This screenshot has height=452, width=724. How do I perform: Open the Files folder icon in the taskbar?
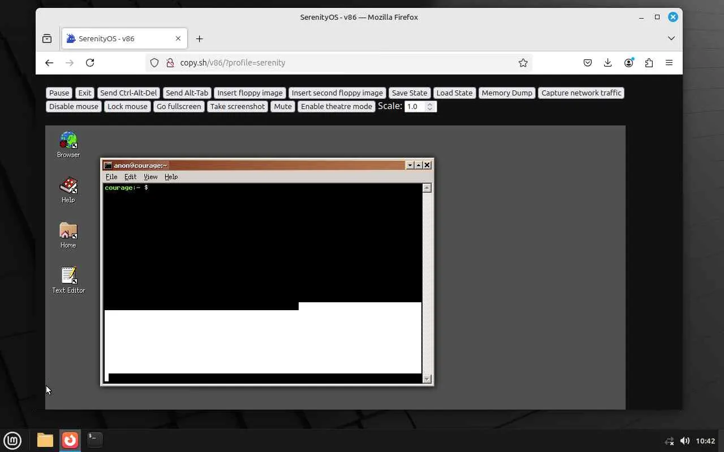(45, 440)
